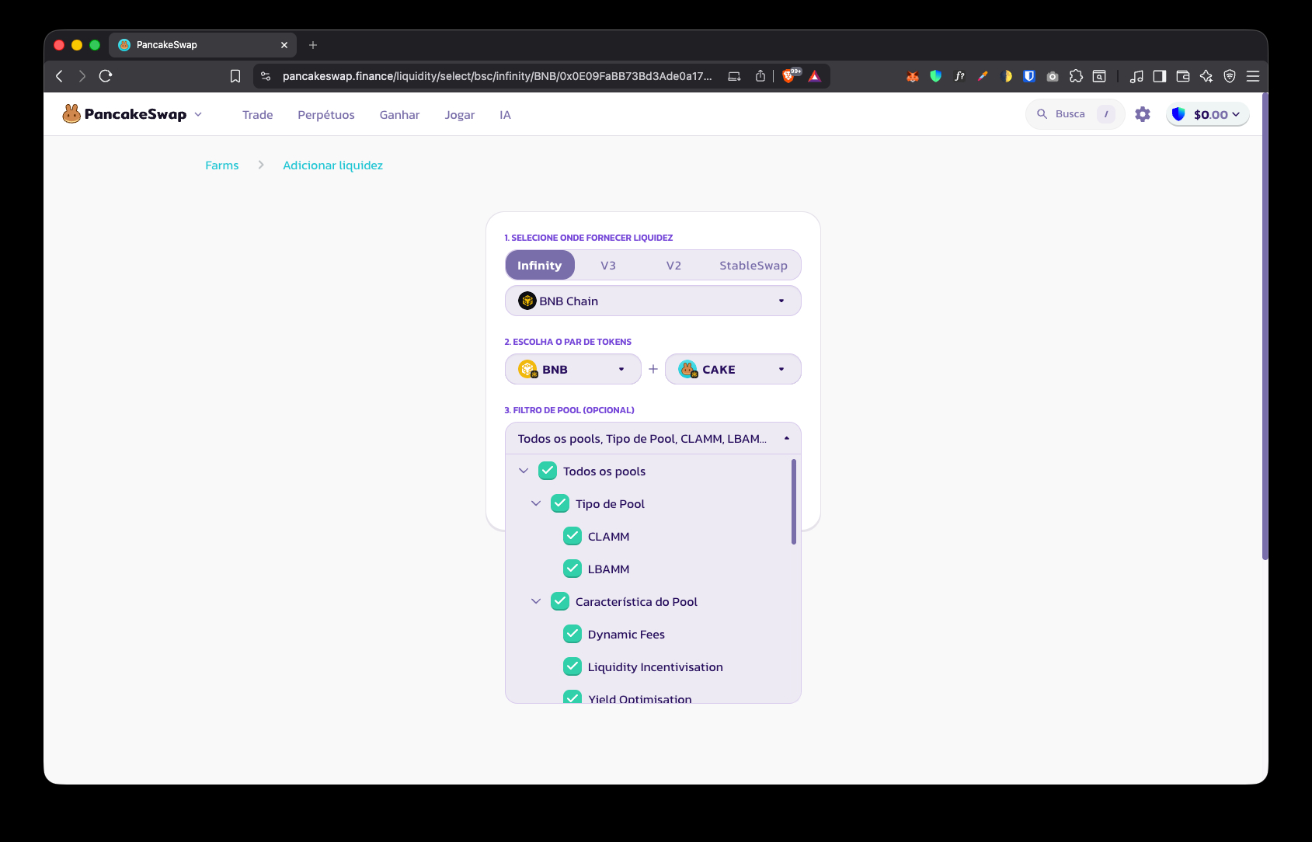The height and width of the screenshot is (842, 1312).
Task: Toggle the Liquidity Incentivisation checkbox
Action: point(572,666)
